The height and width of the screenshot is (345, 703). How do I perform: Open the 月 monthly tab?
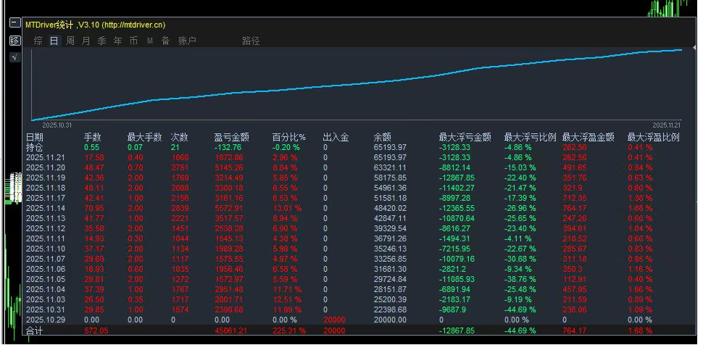(86, 41)
